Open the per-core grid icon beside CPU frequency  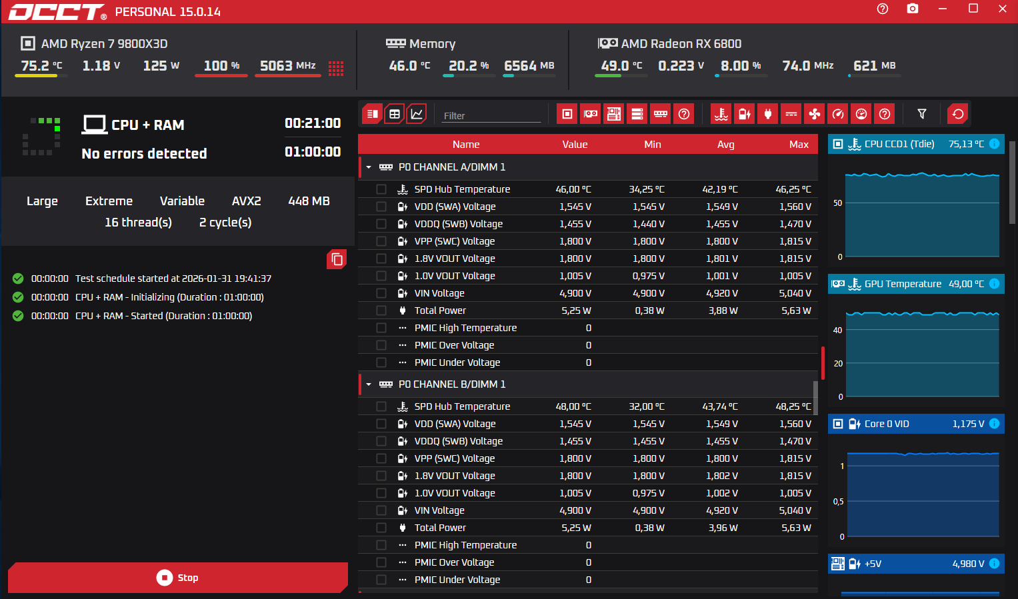pos(336,68)
